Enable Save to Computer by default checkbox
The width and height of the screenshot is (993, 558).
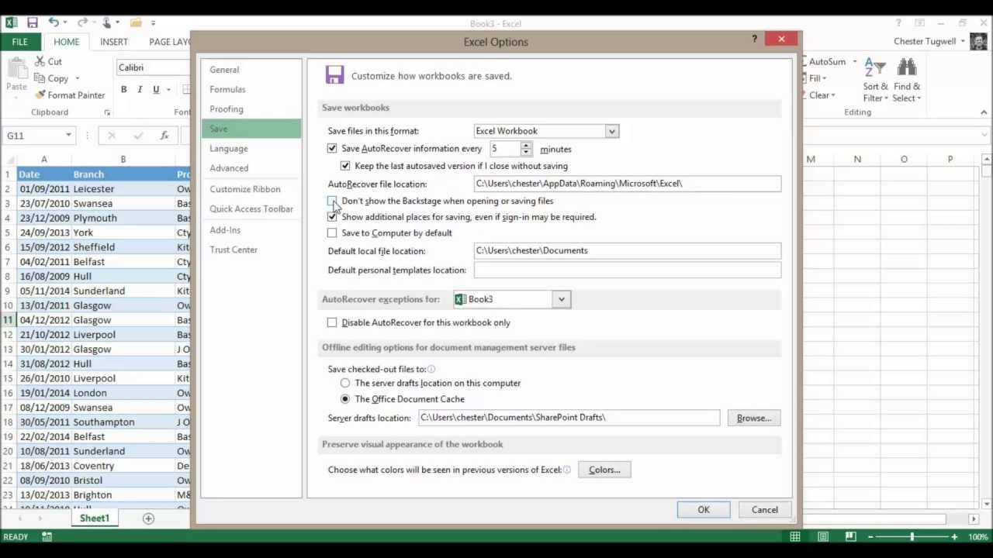[332, 232]
